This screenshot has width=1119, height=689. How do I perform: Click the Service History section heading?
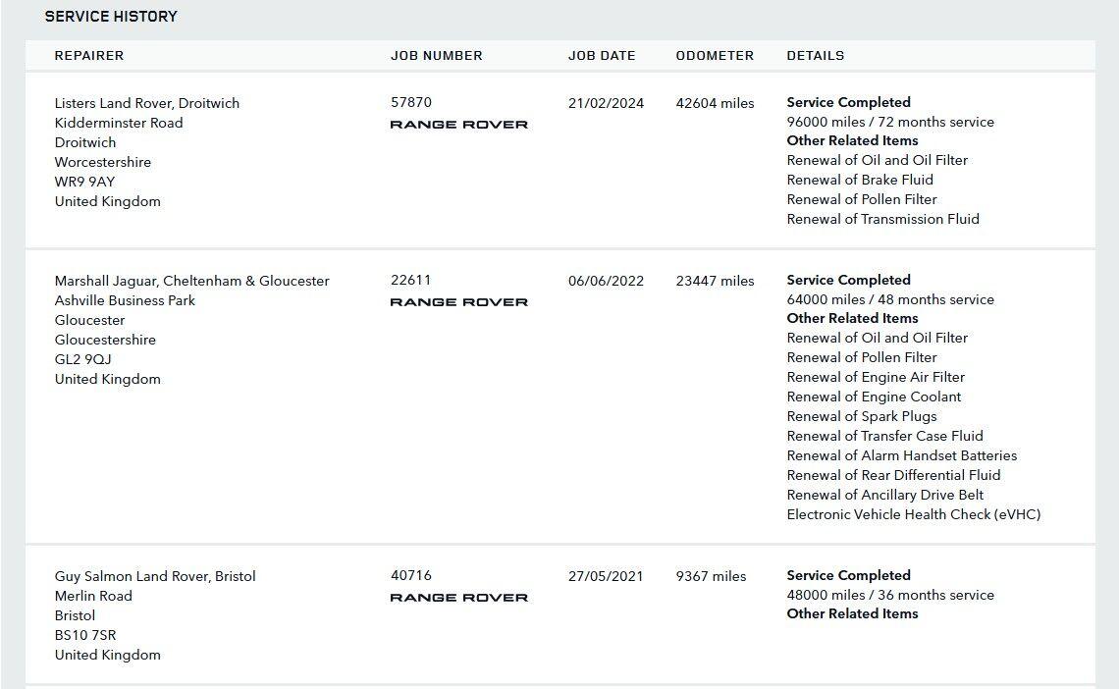click(x=111, y=17)
